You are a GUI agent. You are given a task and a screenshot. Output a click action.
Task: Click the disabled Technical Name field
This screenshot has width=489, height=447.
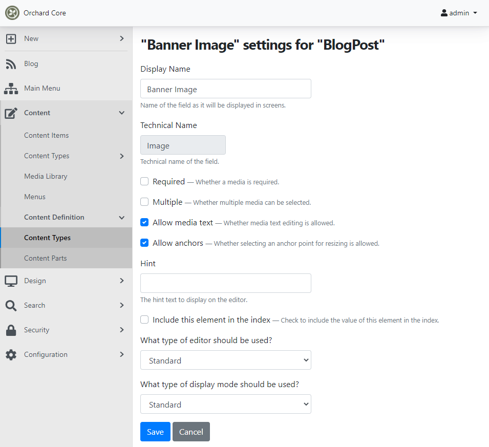pyautogui.click(x=183, y=145)
